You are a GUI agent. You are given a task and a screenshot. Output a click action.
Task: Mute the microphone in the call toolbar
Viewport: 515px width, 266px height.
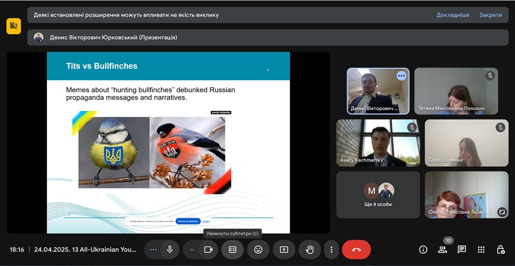(x=170, y=250)
